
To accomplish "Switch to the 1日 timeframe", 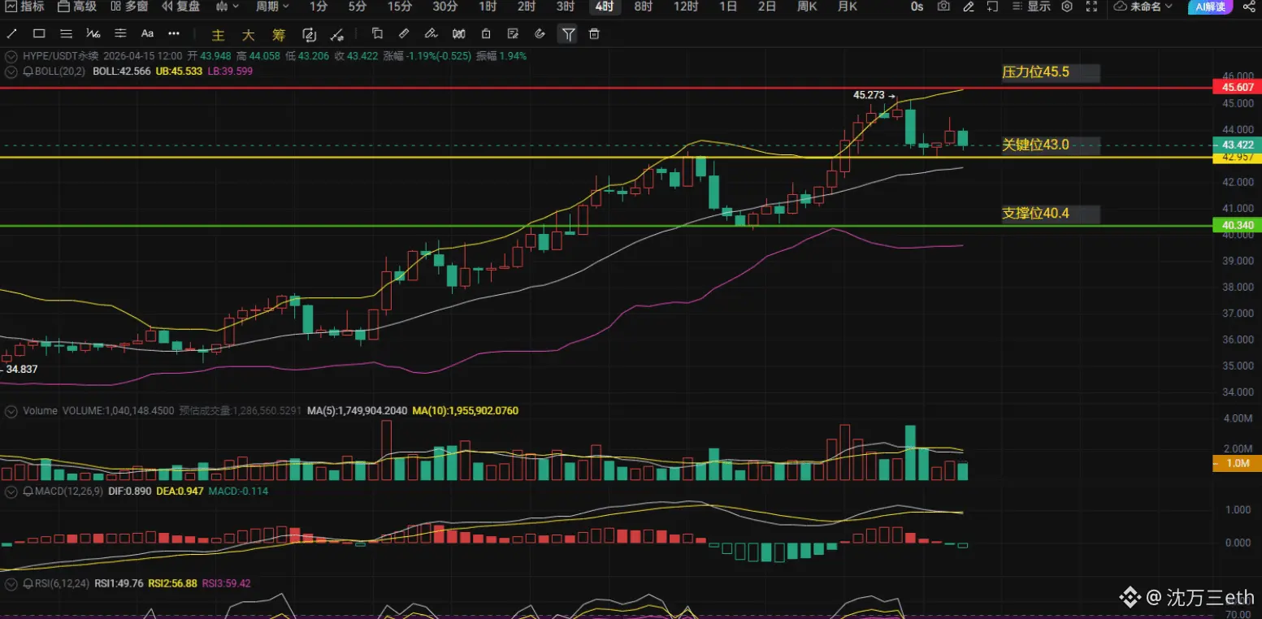I will tap(729, 6).
